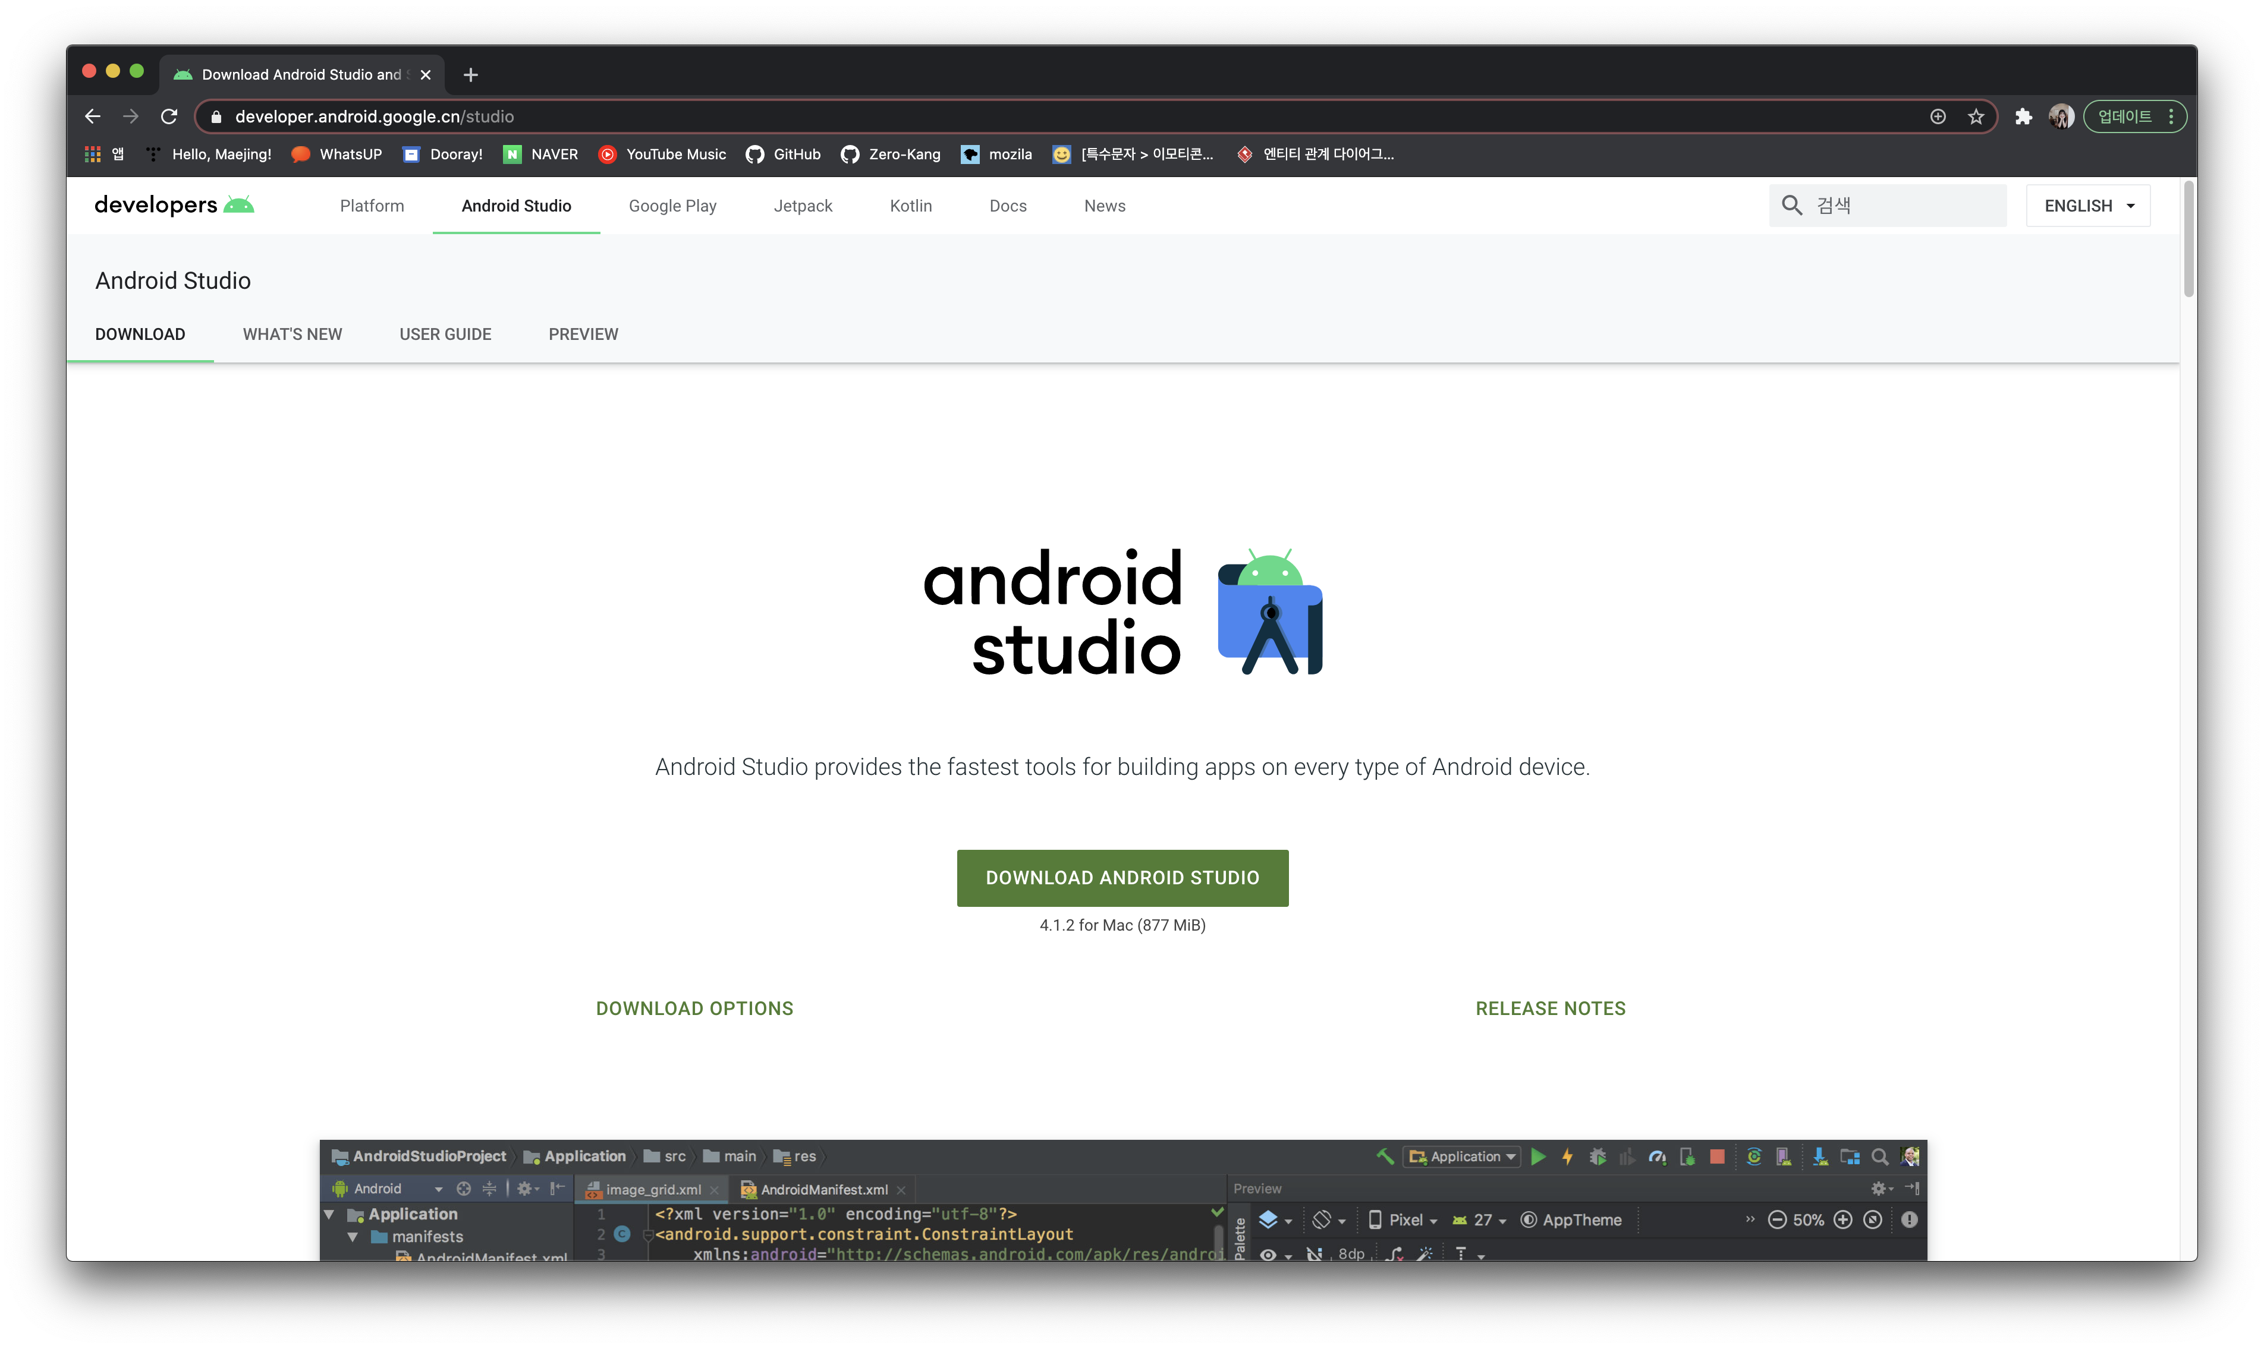
Task: Open the ENGLISH language dropdown
Action: 2087,206
